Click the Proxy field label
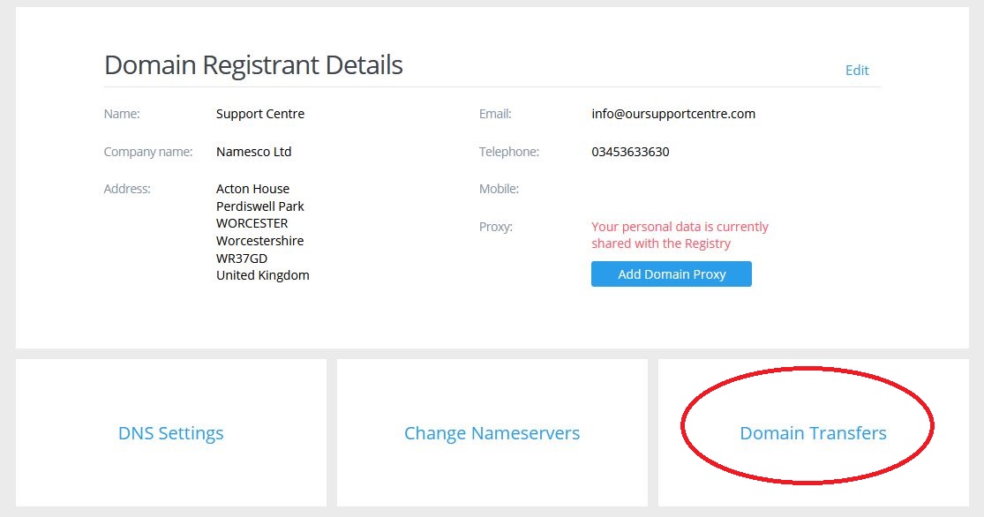Screen dimensions: 984x517 tap(496, 227)
